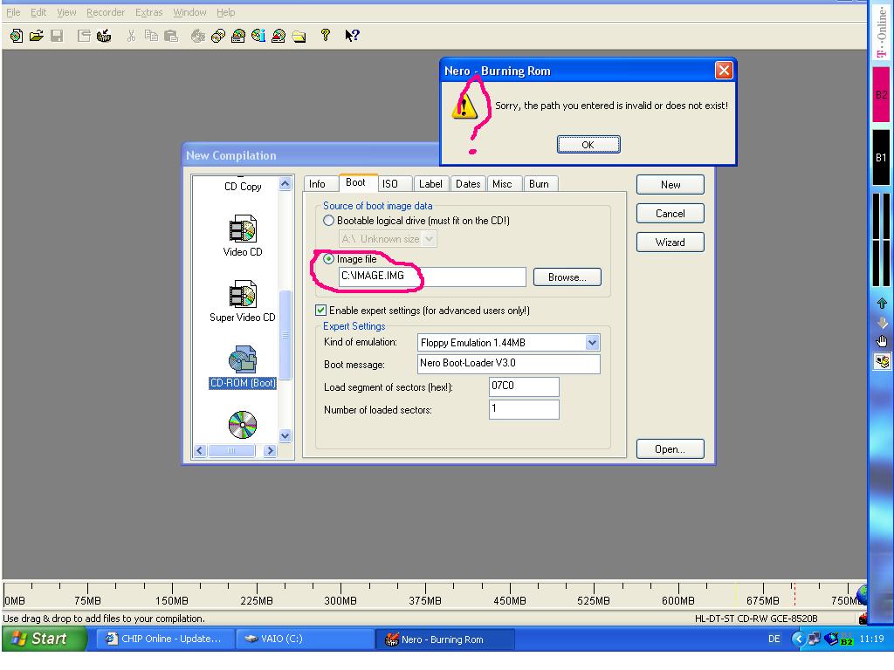Click the compilation list scroll left arrow
The height and width of the screenshot is (670, 894).
200,451
